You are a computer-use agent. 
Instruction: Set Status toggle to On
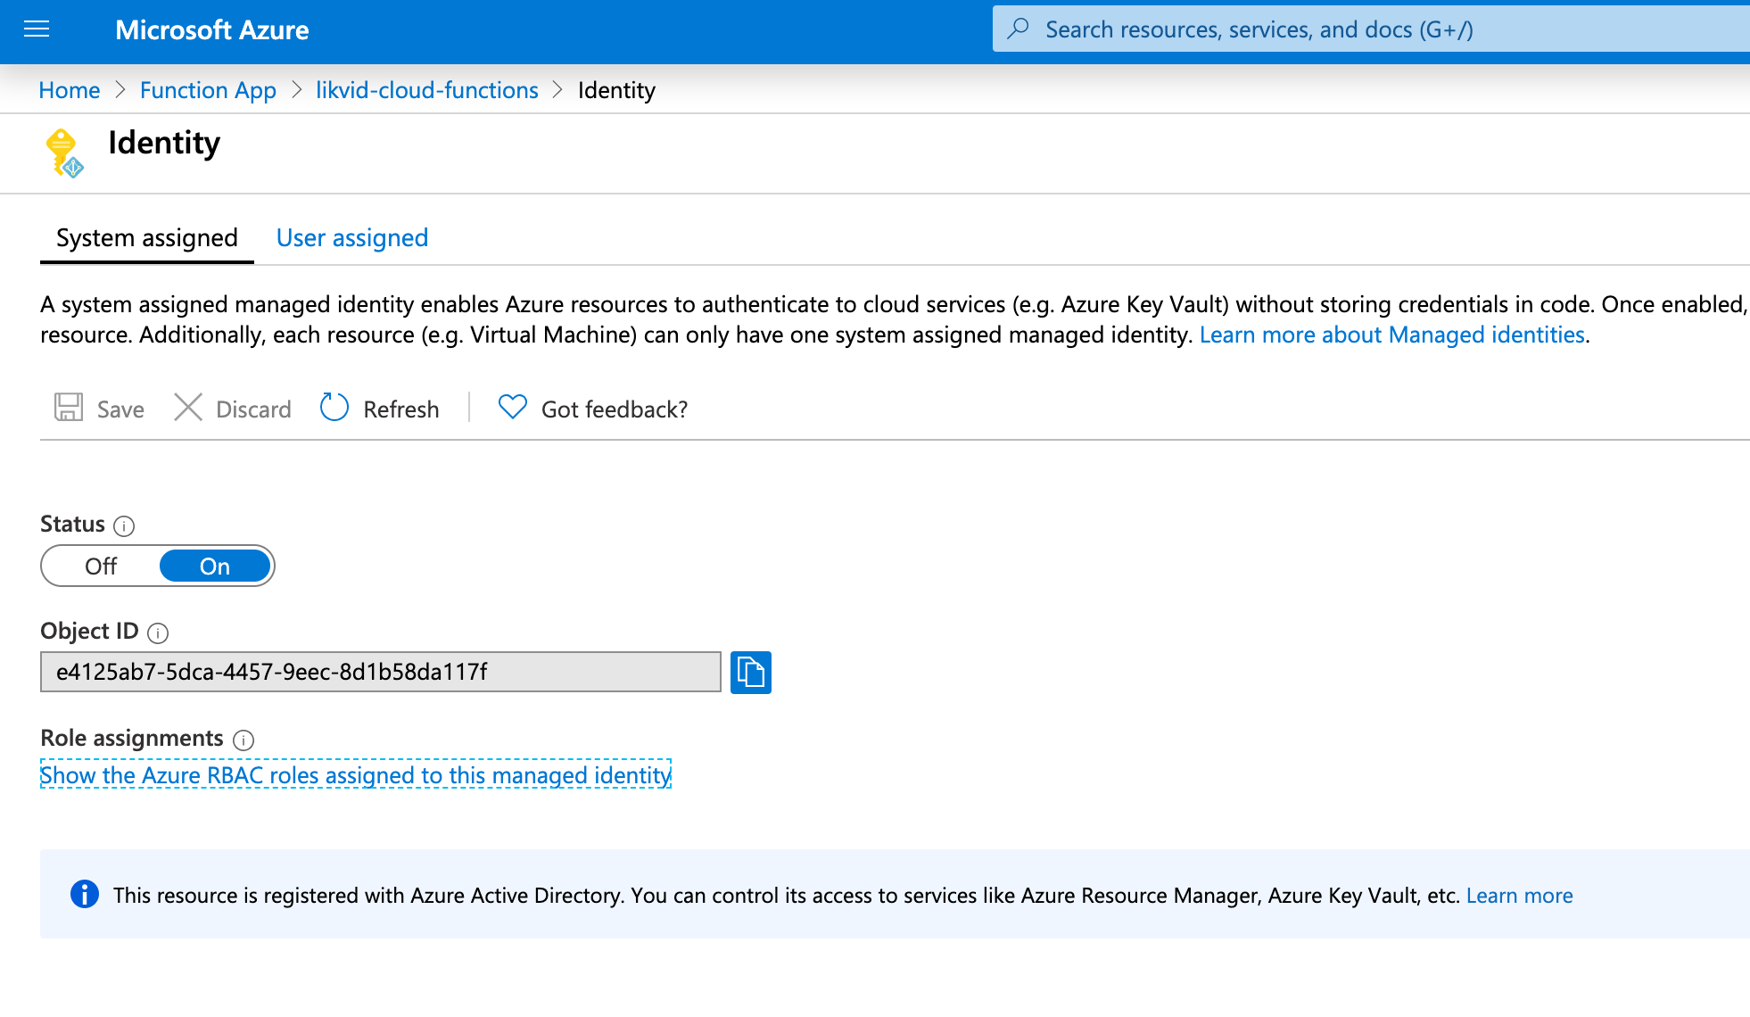point(215,566)
